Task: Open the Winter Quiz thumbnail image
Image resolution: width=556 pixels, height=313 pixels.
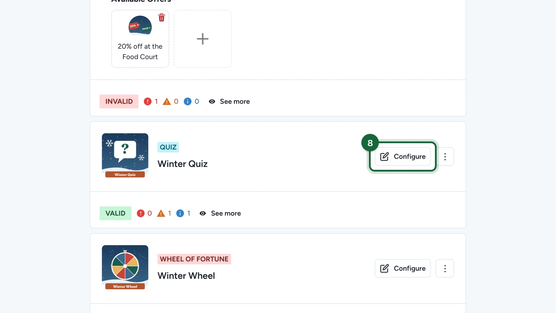Action: point(125,155)
